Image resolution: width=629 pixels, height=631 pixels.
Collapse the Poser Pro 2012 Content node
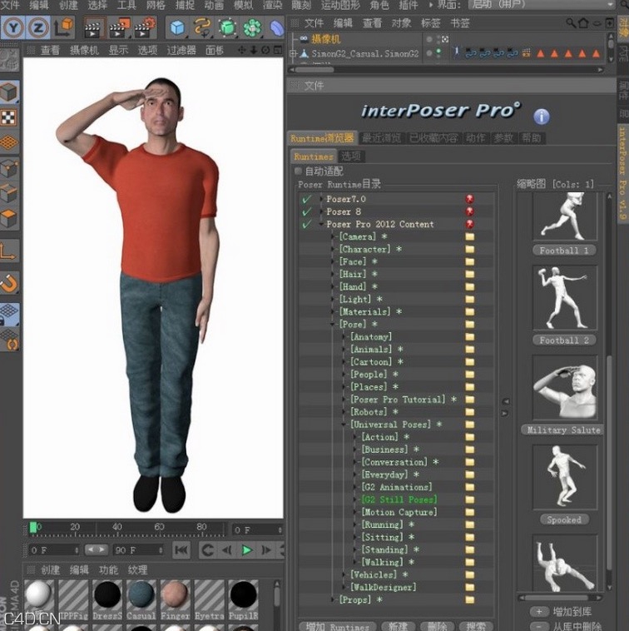(x=322, y=224)
